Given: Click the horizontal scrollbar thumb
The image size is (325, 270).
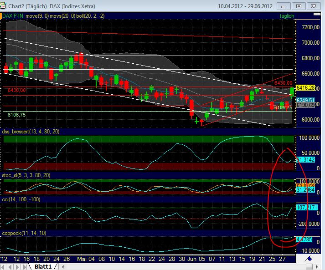Looking at the screenshot, I should [309, 267].
